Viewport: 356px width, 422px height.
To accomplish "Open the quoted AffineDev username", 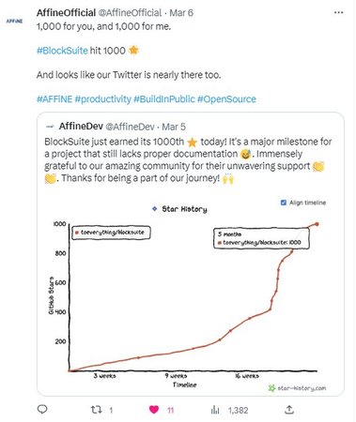I will coord(130,127).
